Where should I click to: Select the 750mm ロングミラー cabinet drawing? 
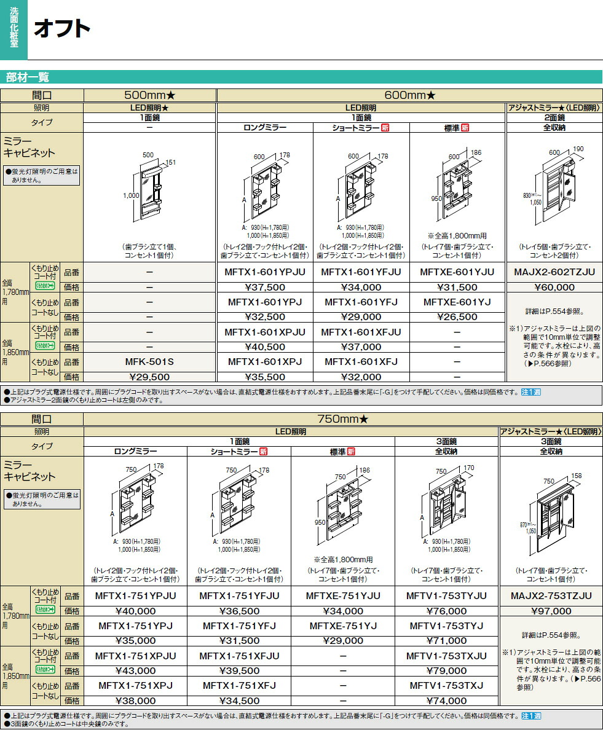click(136, 500)
